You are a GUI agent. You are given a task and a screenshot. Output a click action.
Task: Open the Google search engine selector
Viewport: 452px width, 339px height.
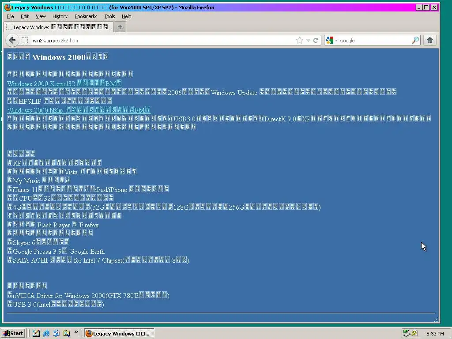point(331,40)
